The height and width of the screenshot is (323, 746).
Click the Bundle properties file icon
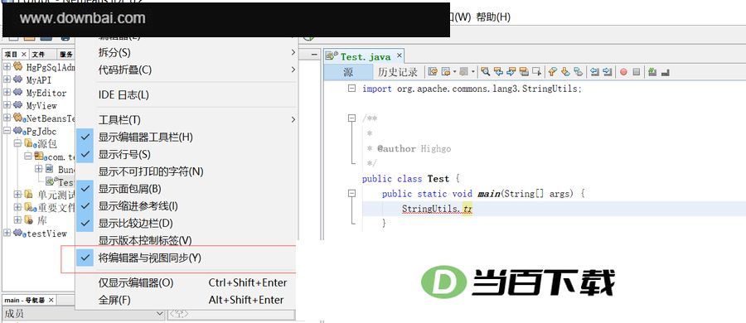tap(50, 169)
